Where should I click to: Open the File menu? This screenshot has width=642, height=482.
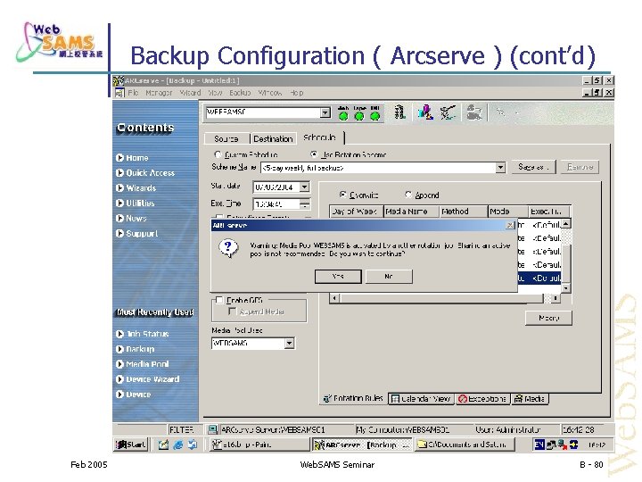133,93
